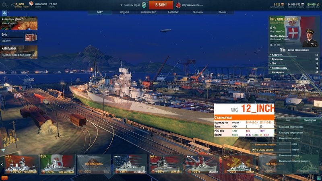This screenshot has height=181, width=322.
Task: Open the Календарь День 2 task banner
Action: click(x=19, y=23)
